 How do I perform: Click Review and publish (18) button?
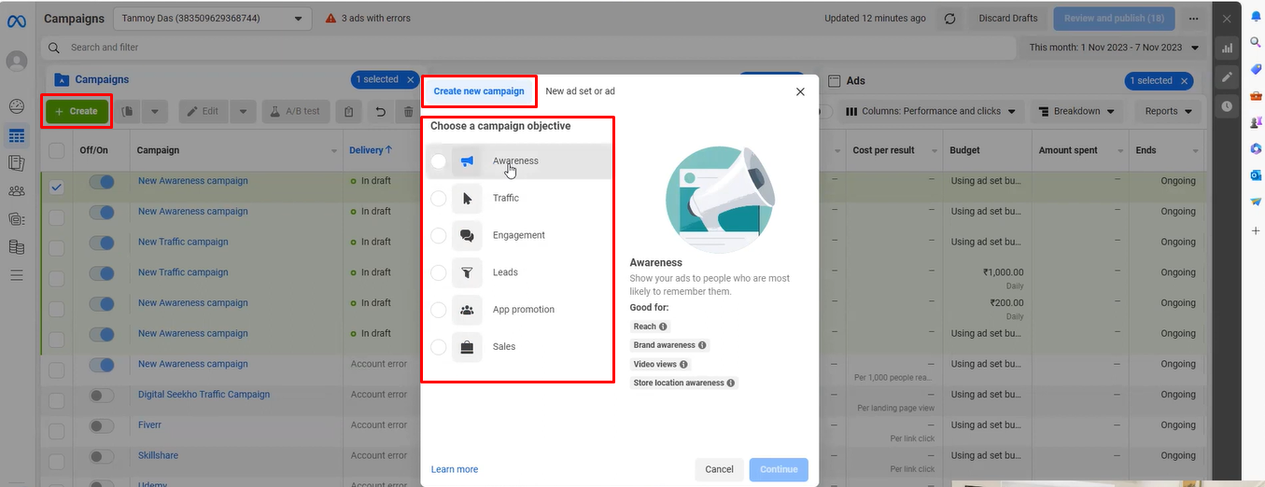point(1114,19)
